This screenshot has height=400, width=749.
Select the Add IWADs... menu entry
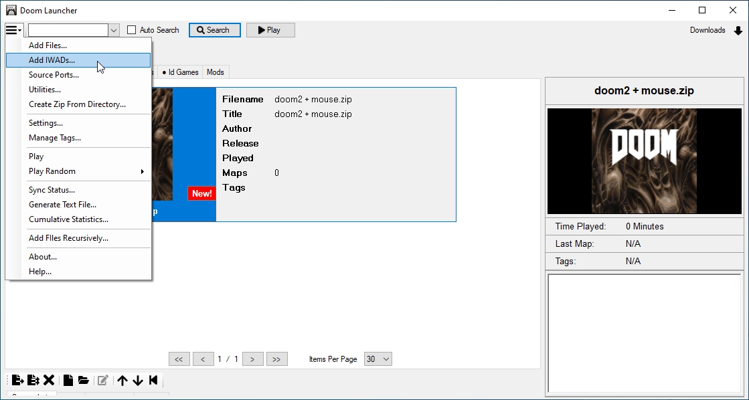click(78, 60)
